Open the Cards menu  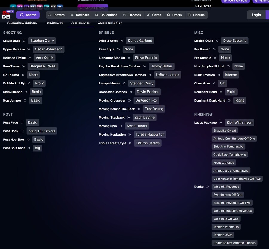[x=154, y=15]
